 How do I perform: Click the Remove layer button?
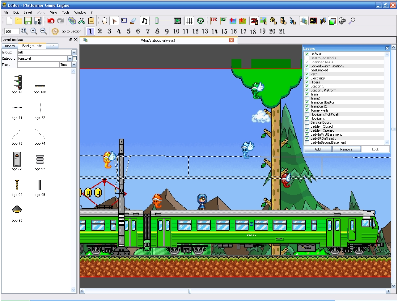(x=346, y=149)
